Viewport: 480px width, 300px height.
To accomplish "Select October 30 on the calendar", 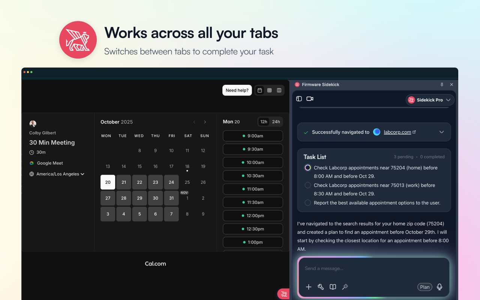I will click(x=156, y=198).
